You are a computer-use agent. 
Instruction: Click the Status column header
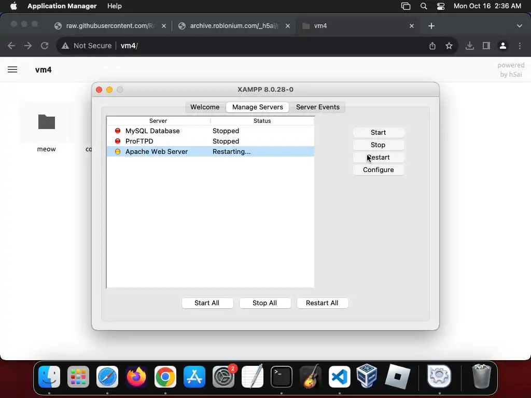tap(262, 121)
